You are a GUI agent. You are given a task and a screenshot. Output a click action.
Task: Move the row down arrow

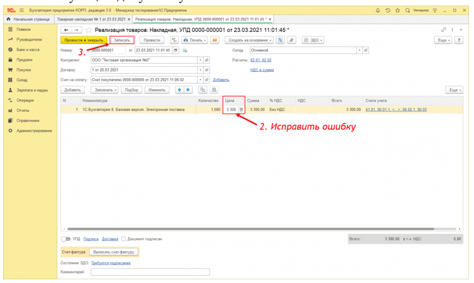[188, 90]
